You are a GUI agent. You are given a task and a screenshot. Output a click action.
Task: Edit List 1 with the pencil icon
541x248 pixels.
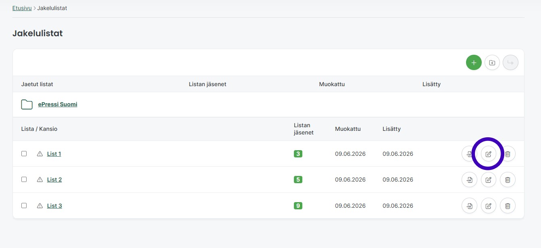pyautogui.click(x=489, y=154)
